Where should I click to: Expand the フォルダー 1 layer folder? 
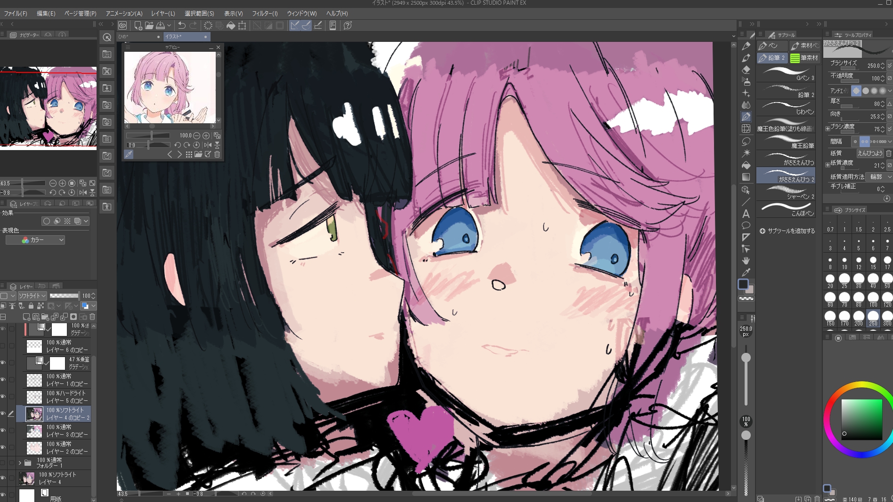tap(20, 463)
